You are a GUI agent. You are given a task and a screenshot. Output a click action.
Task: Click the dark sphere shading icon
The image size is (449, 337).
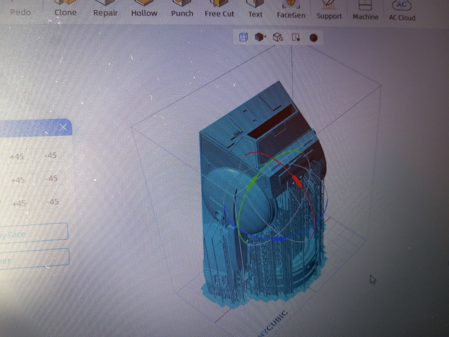pos(314,38)
